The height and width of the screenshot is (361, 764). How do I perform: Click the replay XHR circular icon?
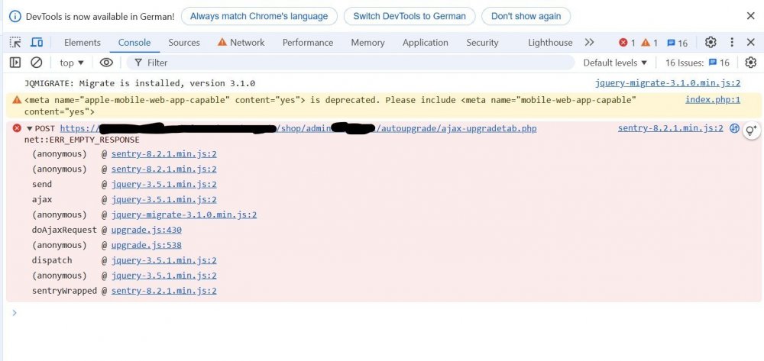pyautogui.click(x=734, y=128)
